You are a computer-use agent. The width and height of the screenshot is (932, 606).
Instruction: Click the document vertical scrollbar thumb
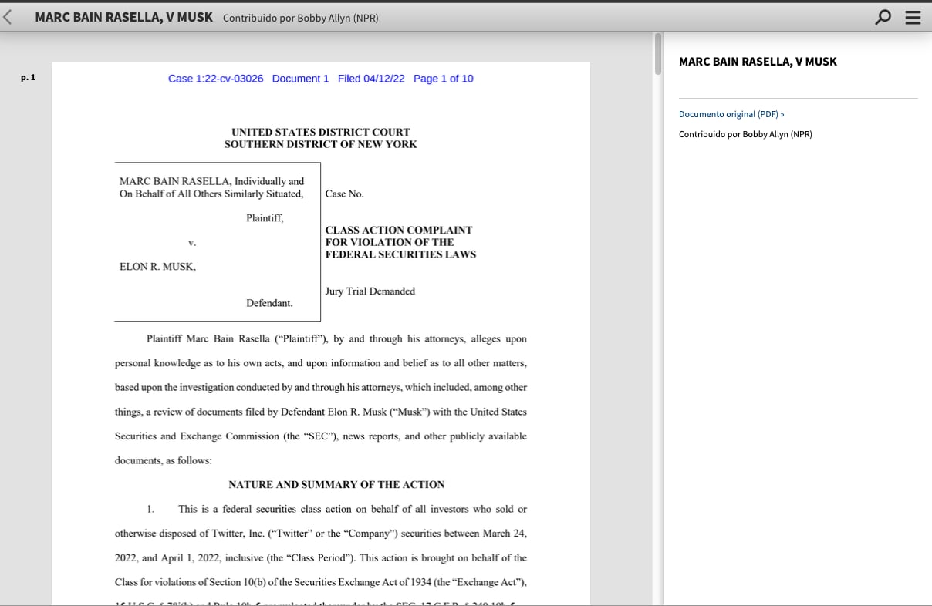pos(657,54)
